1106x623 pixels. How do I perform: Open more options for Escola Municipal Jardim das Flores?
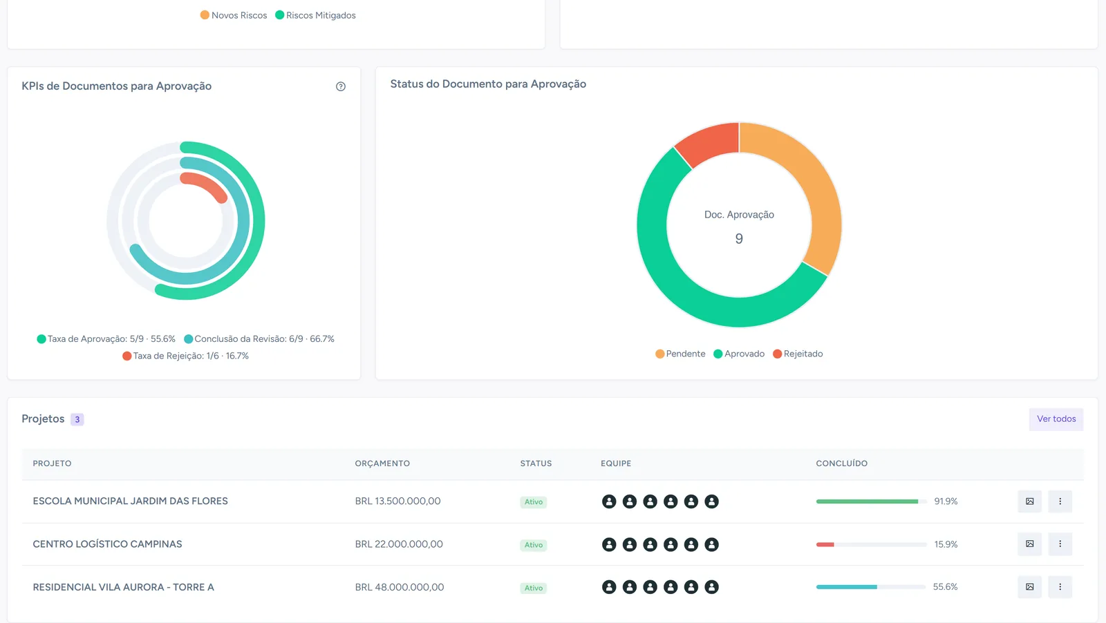coord(1060,501)
